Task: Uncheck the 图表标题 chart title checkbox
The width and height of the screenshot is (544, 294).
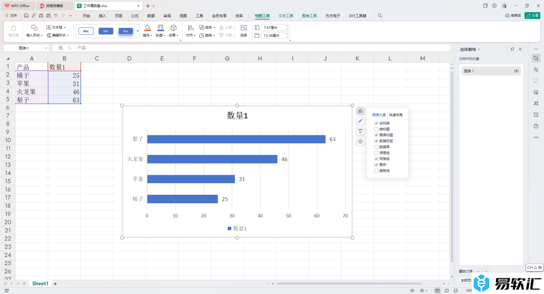Action: click(x=376, y=135)
